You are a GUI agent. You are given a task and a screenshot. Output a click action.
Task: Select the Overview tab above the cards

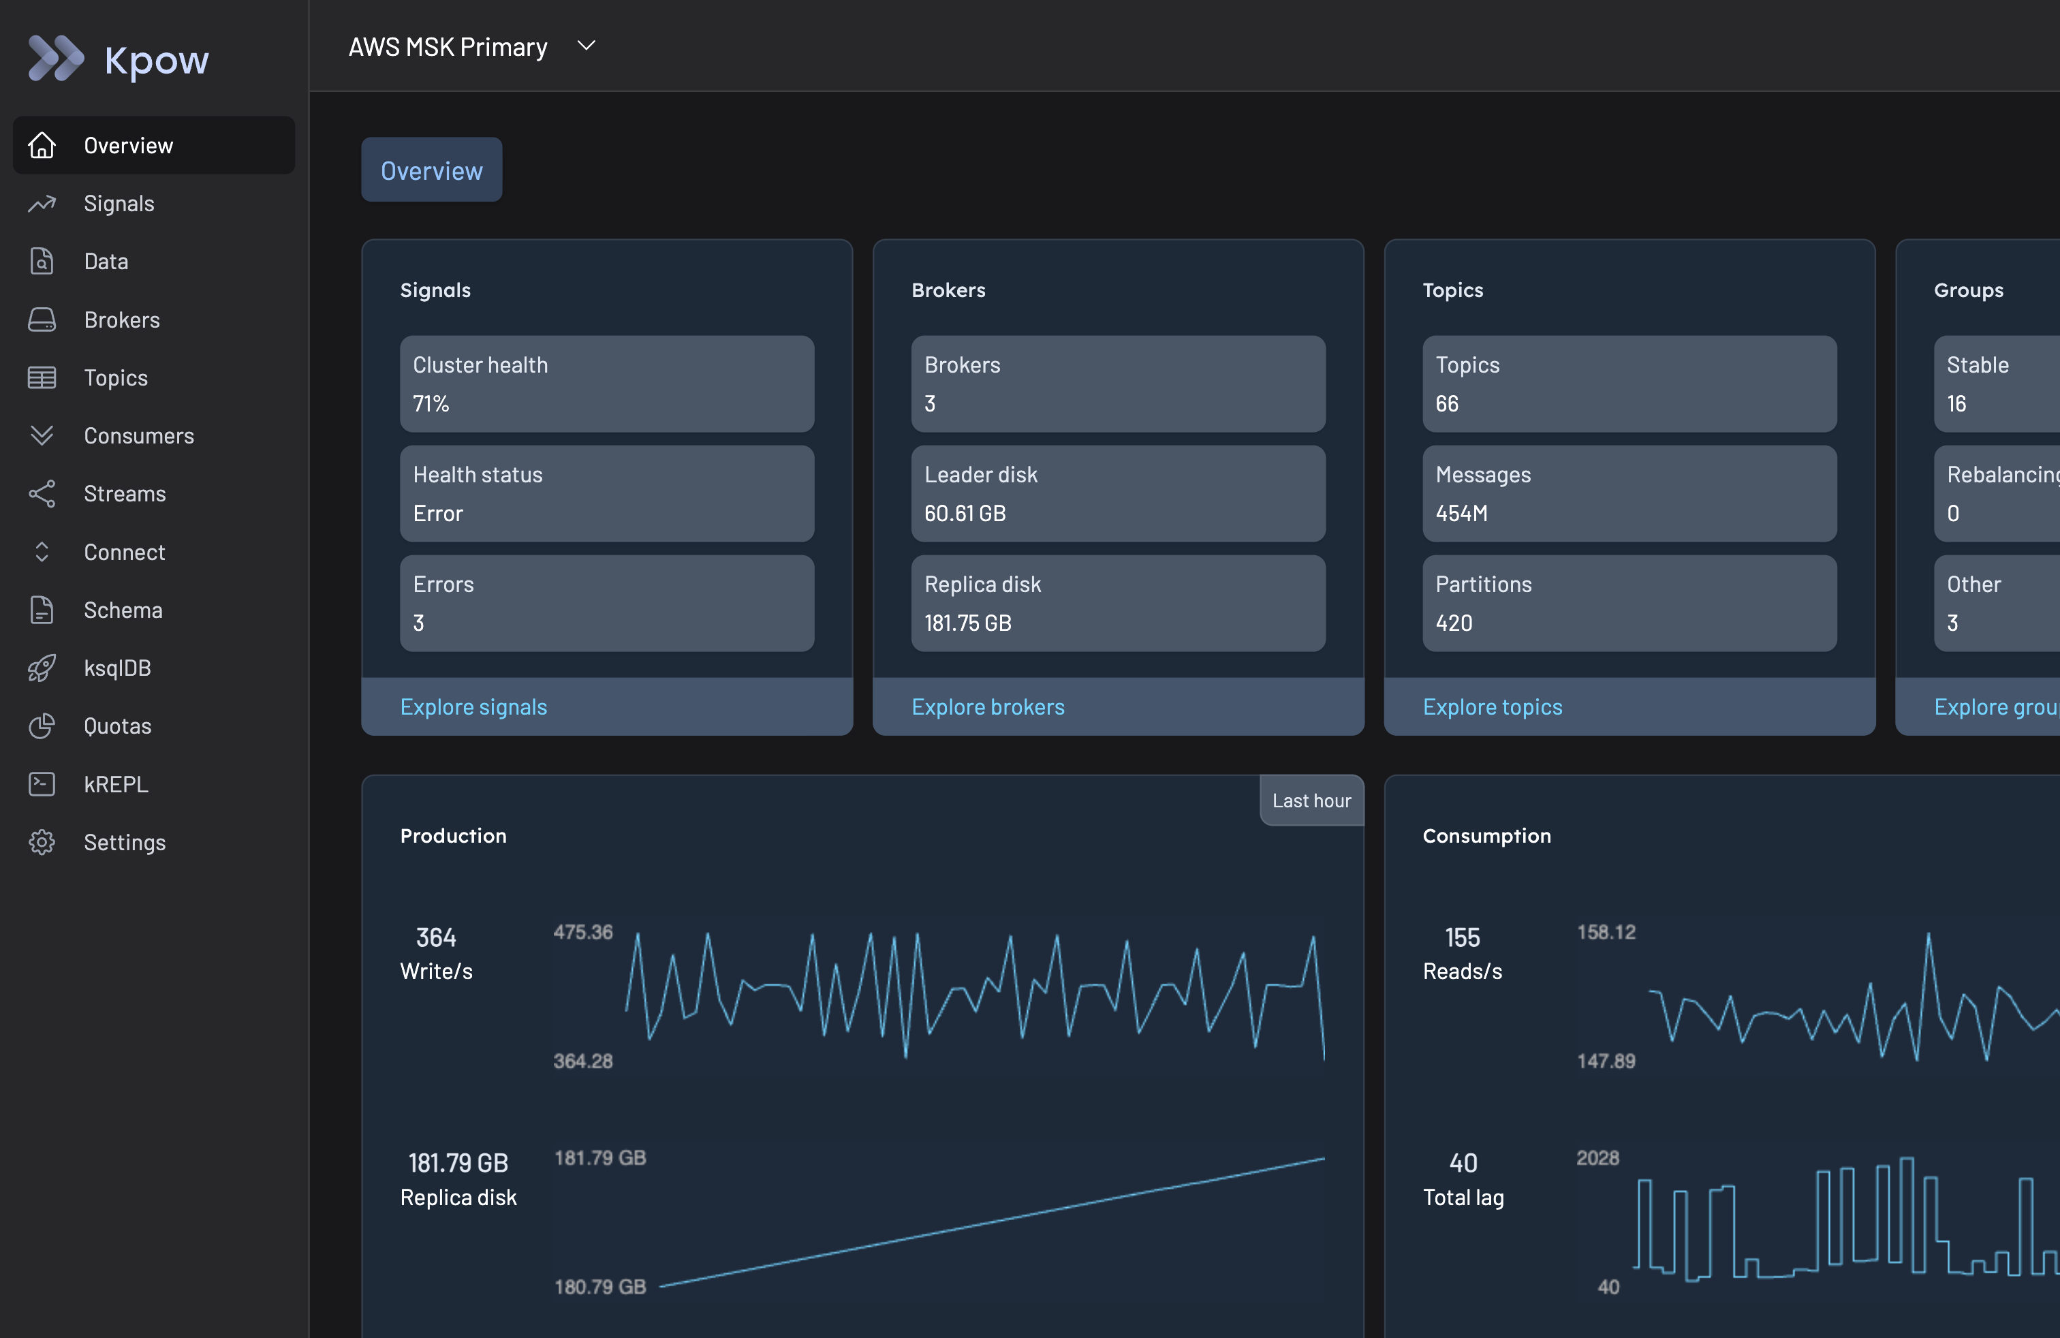click(431, 170)
